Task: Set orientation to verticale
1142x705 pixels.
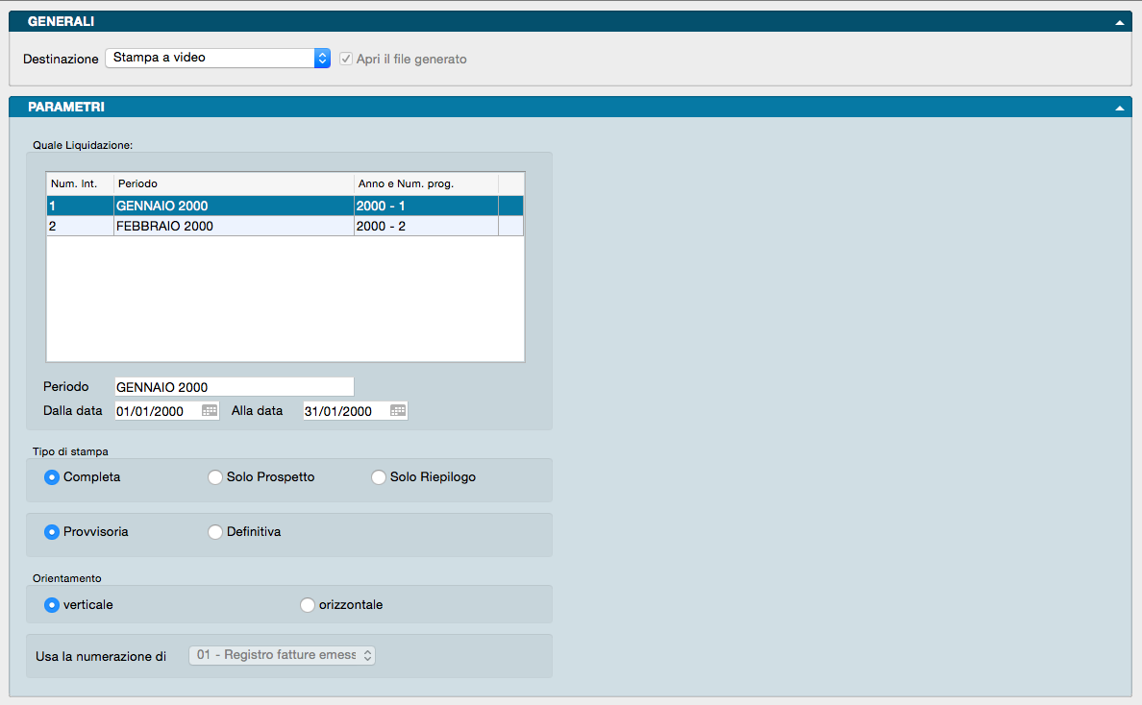Action: point(52,605)
